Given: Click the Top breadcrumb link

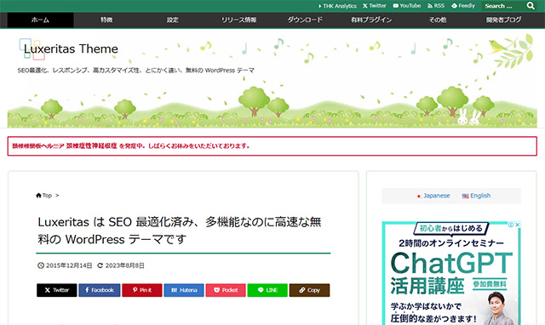Looking at the screenshot, I should (47, 196).
